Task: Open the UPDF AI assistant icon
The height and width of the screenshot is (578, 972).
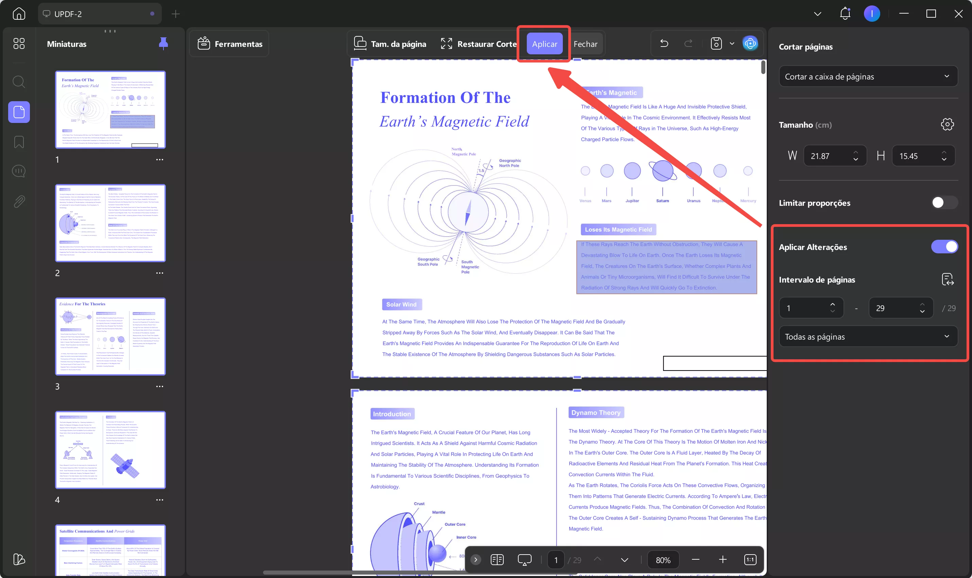Action: click(x=750, y=43)
